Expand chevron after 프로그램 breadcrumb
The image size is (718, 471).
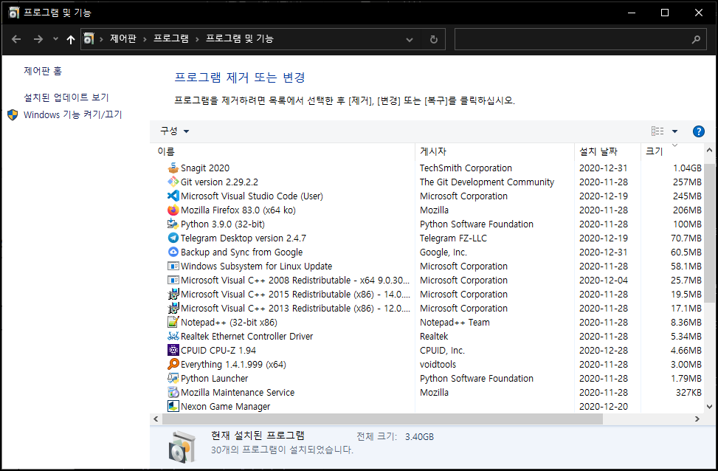coord(197,39)
